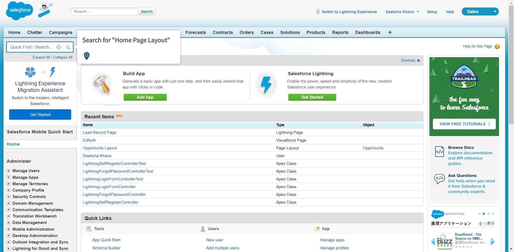
Task: Click the AppExchange logo
Action: tap(448, 214)
